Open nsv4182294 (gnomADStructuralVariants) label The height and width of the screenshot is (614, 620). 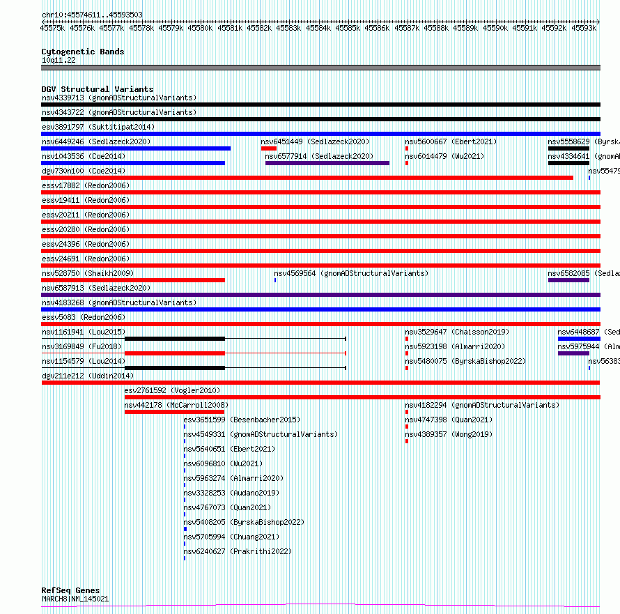pos(482,405)
